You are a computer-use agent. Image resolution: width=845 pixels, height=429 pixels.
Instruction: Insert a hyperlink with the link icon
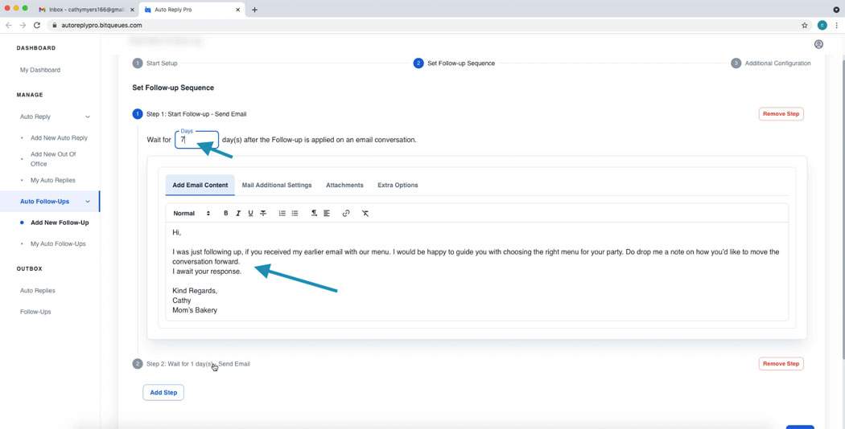(x=346, y=213)
